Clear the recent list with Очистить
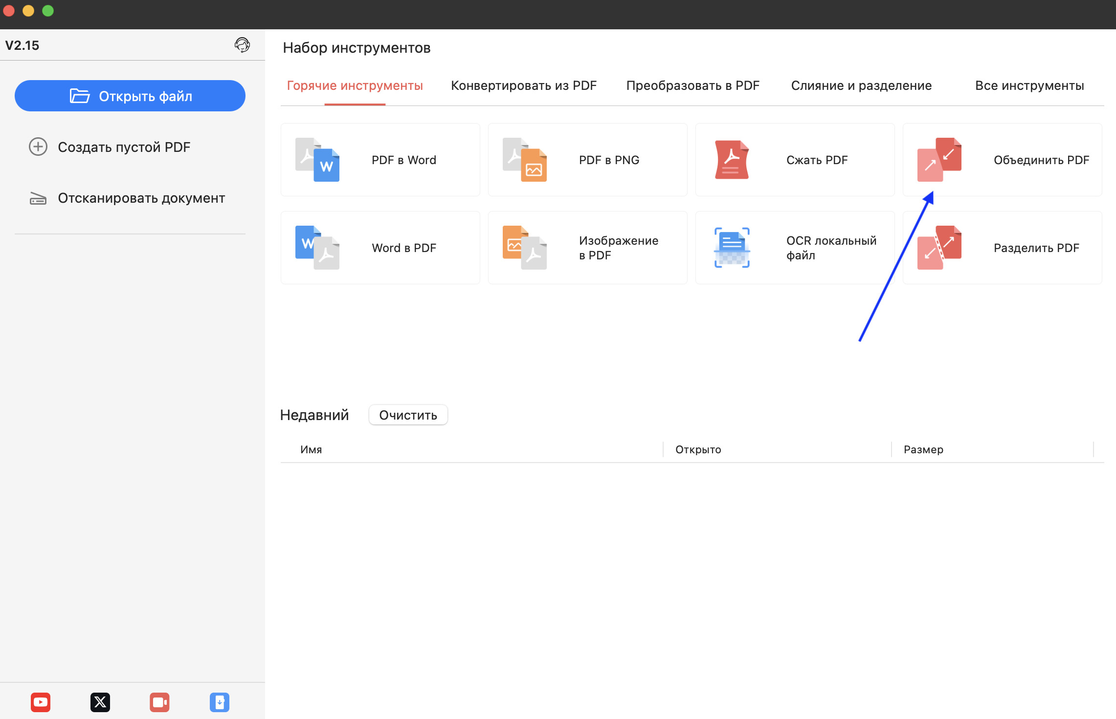The height and width of the screenshot is (719, 1116). click(408, 415)
